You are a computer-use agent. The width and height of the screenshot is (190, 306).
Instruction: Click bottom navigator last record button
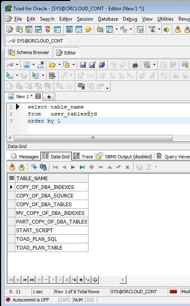[32, 280]
